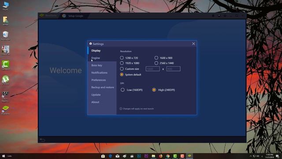The height and width of the screenshot is (159, 282).
Task: Choose the 1600 x 900 resolution
Action: tap(156, 58)
